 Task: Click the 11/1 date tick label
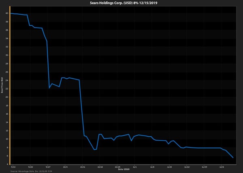[135, 167]
